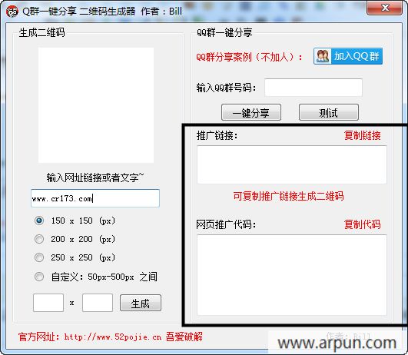Click the 加入QQ群 button
The image size is (408, 355).
click(x=348, y=56)
